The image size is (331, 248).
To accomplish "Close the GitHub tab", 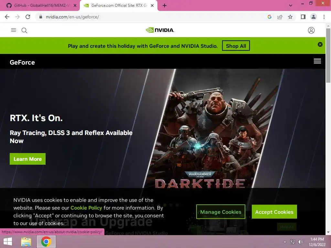I will [x=75, y=5].
